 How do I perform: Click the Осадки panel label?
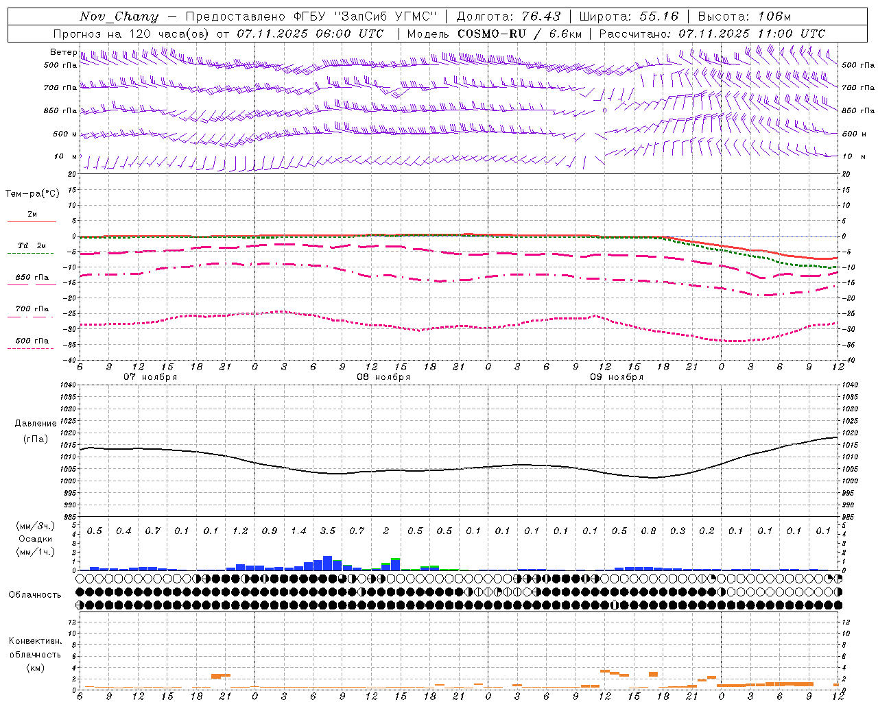click(35, 539)
